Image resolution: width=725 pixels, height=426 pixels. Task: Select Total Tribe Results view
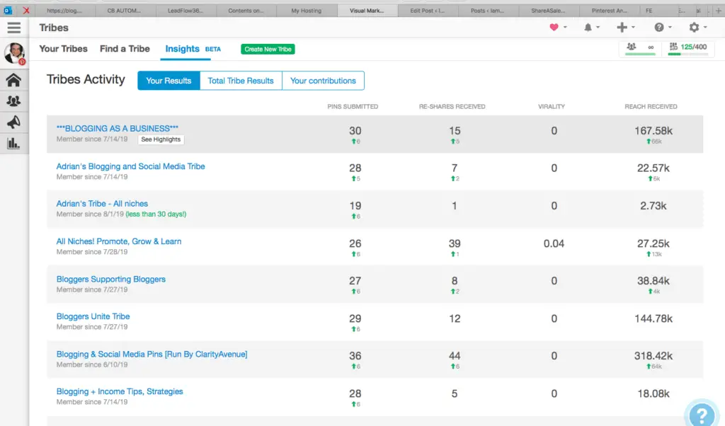coord(241,81)
